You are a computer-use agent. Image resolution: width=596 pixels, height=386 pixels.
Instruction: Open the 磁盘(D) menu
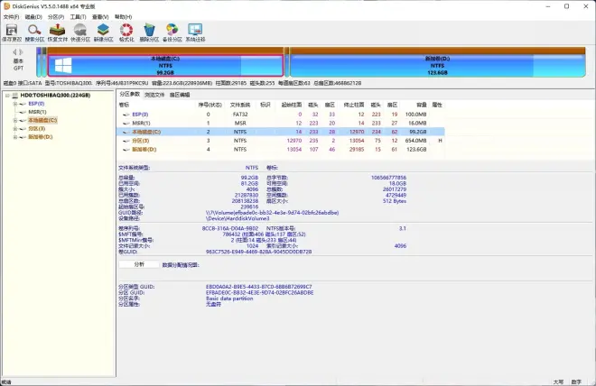tap(33, 17)
